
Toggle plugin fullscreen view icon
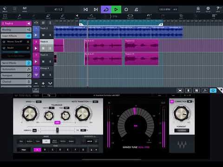(x=180, y=90)
